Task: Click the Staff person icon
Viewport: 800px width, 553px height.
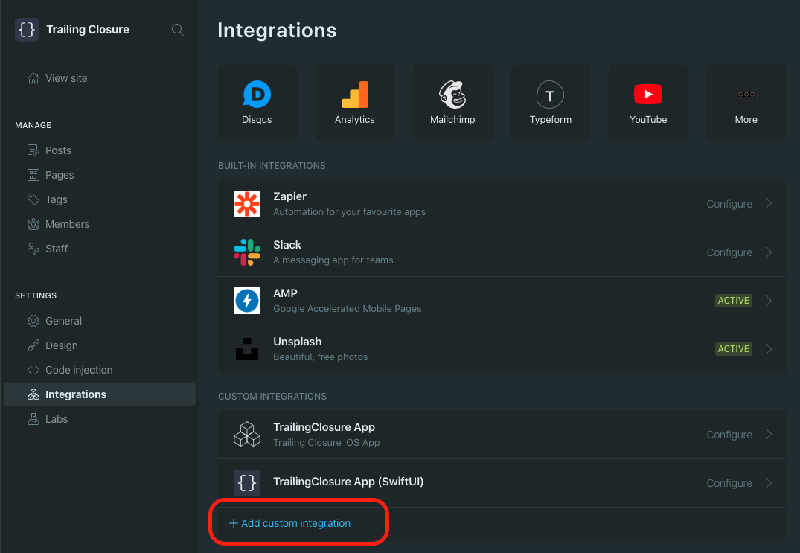Action: click(x=33, y=249)
